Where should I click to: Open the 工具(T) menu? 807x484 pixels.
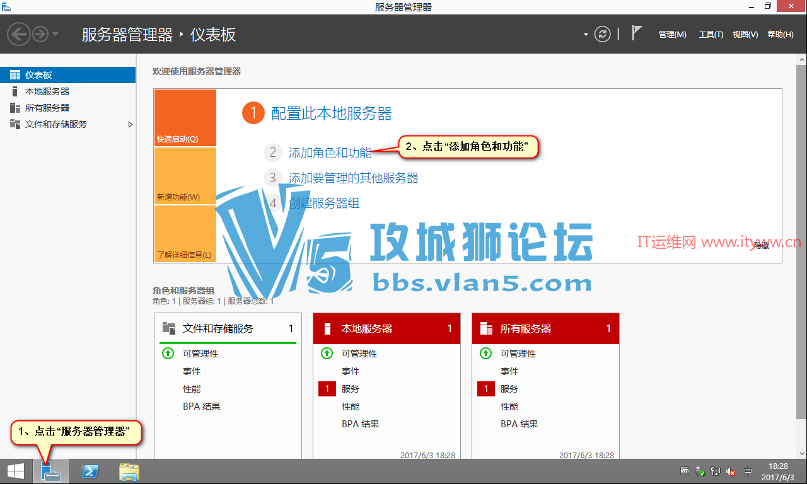pos(711,35)
